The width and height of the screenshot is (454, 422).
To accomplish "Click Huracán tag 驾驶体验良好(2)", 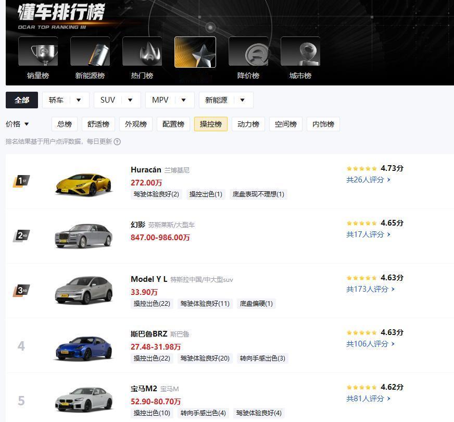I will click(156, 194).
